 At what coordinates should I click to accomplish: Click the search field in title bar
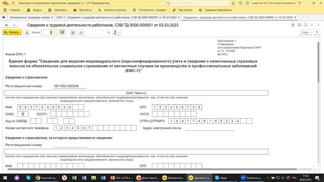[x=197, y=3]
